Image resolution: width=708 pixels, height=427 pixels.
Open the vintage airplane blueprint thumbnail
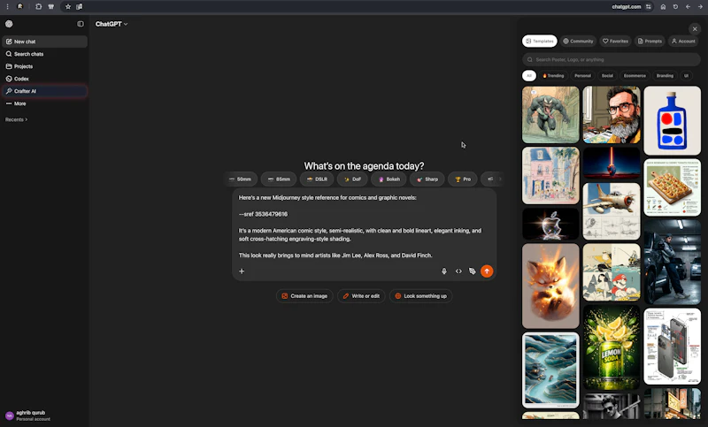(x=612, y=211)
